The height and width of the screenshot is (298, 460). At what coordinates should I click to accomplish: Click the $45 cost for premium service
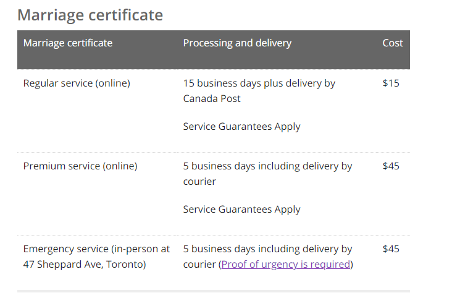pos(391,166)
